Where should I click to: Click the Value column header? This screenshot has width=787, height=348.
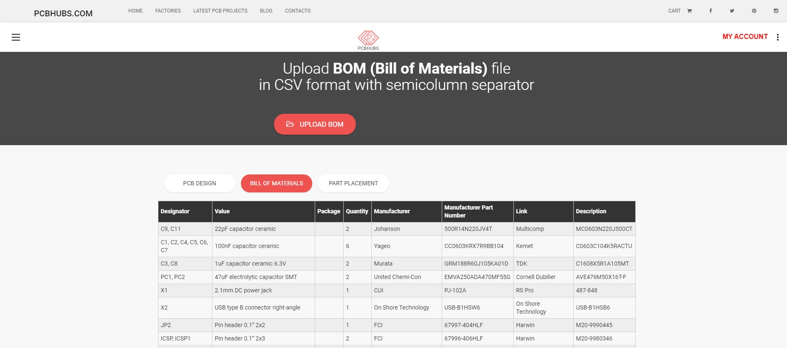[x=264, y=211]
